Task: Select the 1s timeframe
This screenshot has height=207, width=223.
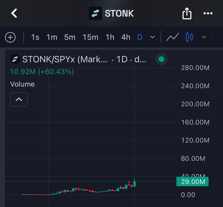Action: (35, 37)
